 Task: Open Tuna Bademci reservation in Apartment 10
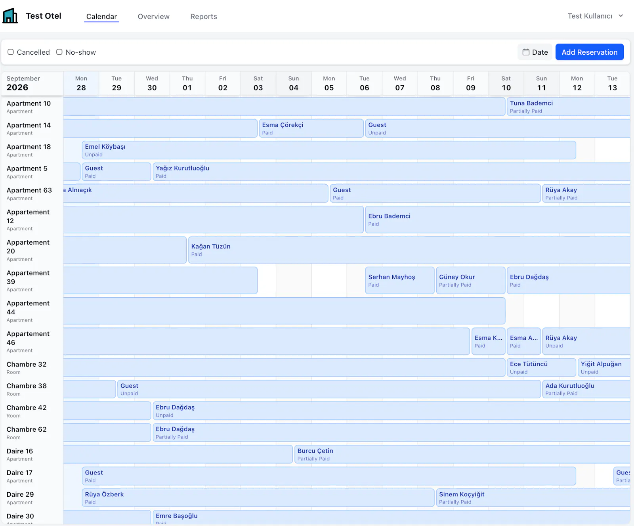click(x=569, y=107)
